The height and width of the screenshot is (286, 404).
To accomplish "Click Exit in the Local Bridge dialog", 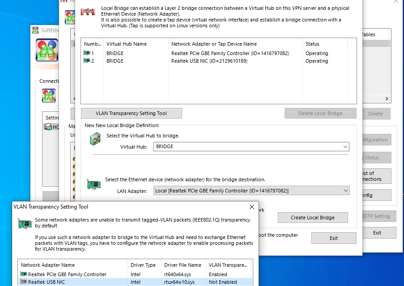I will 334,238.
